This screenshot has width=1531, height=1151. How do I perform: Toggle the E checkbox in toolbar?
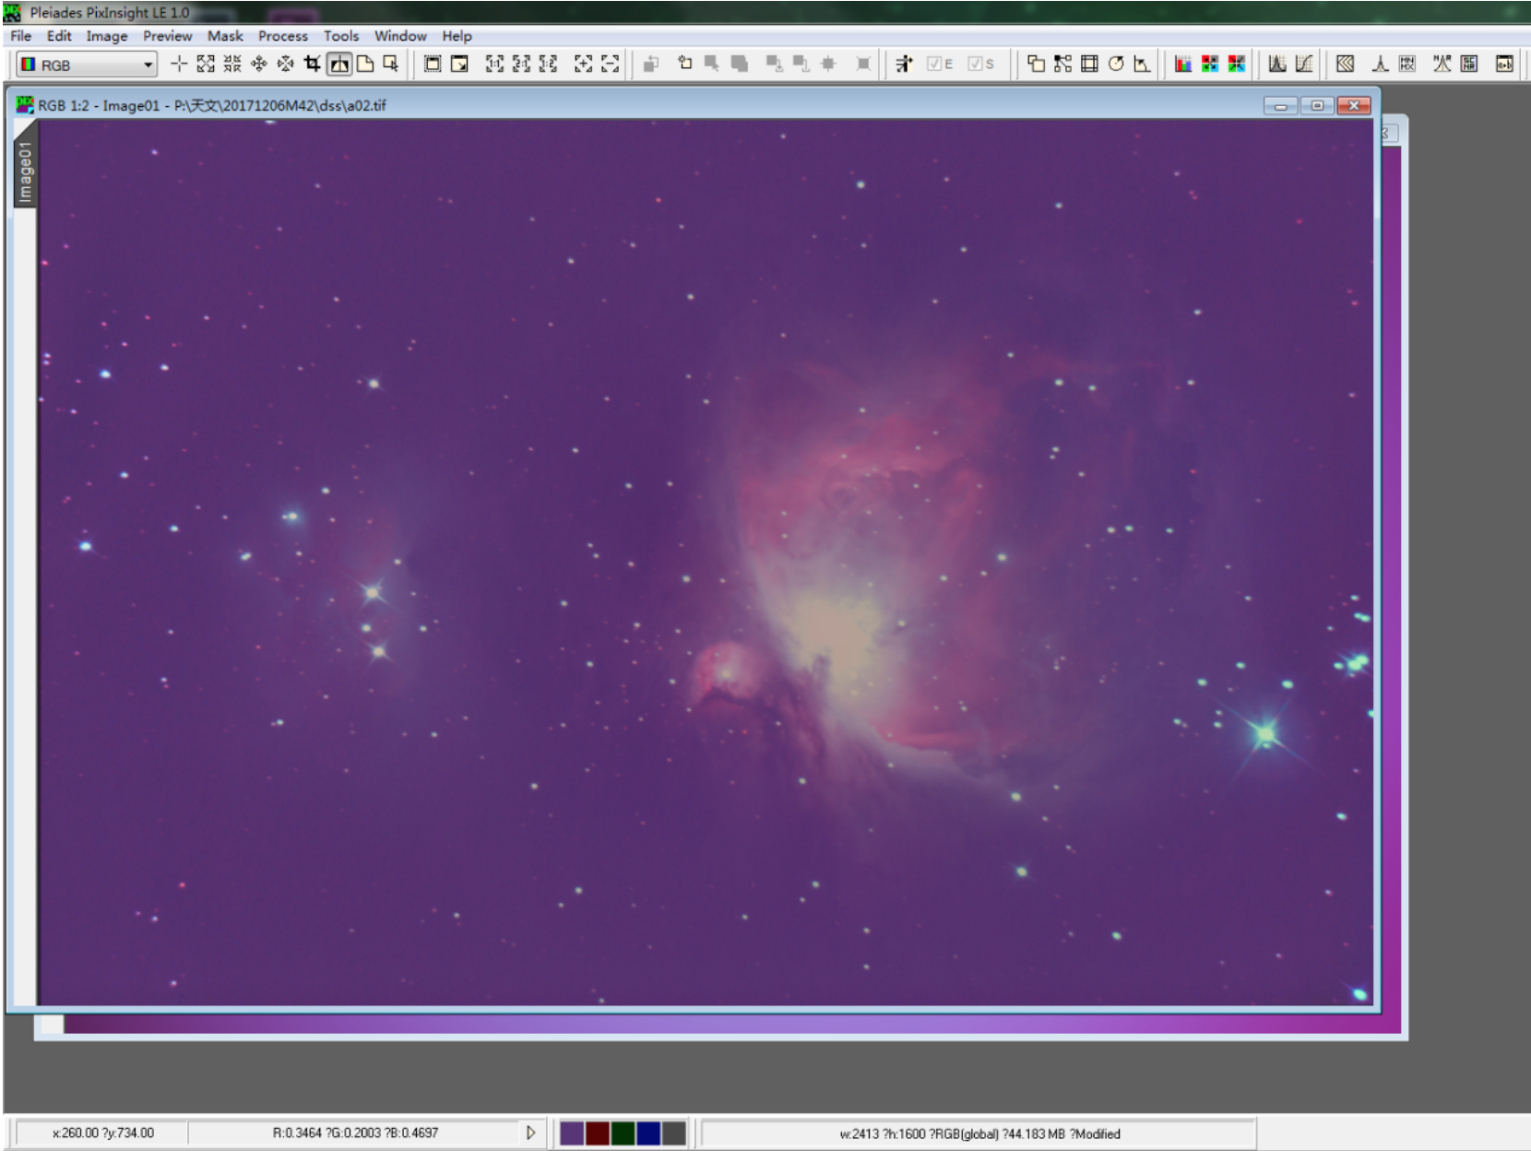934,64
